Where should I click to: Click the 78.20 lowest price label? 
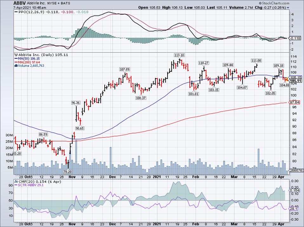[68, 172]
